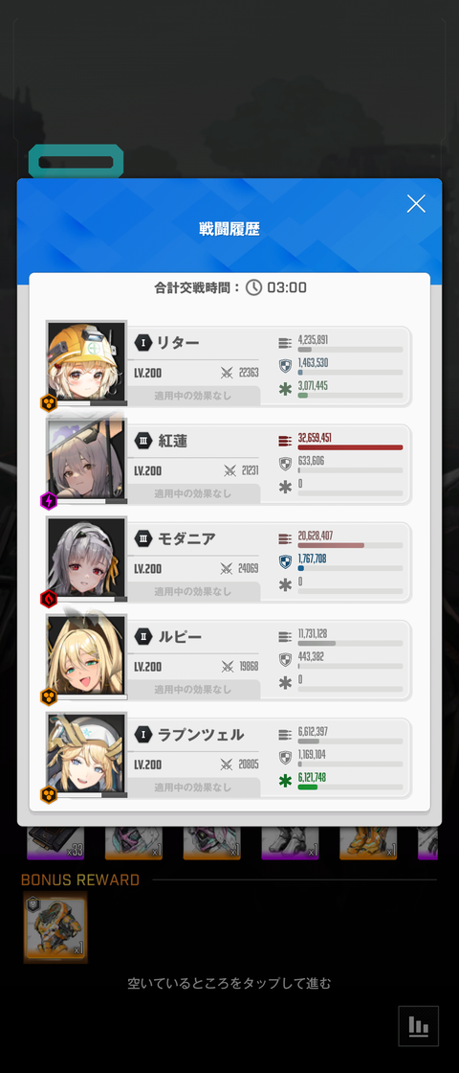This screenshot has width=459, height=1073.
Task: Click the burst II badge beside ルビー
Action: coord(142,636)
